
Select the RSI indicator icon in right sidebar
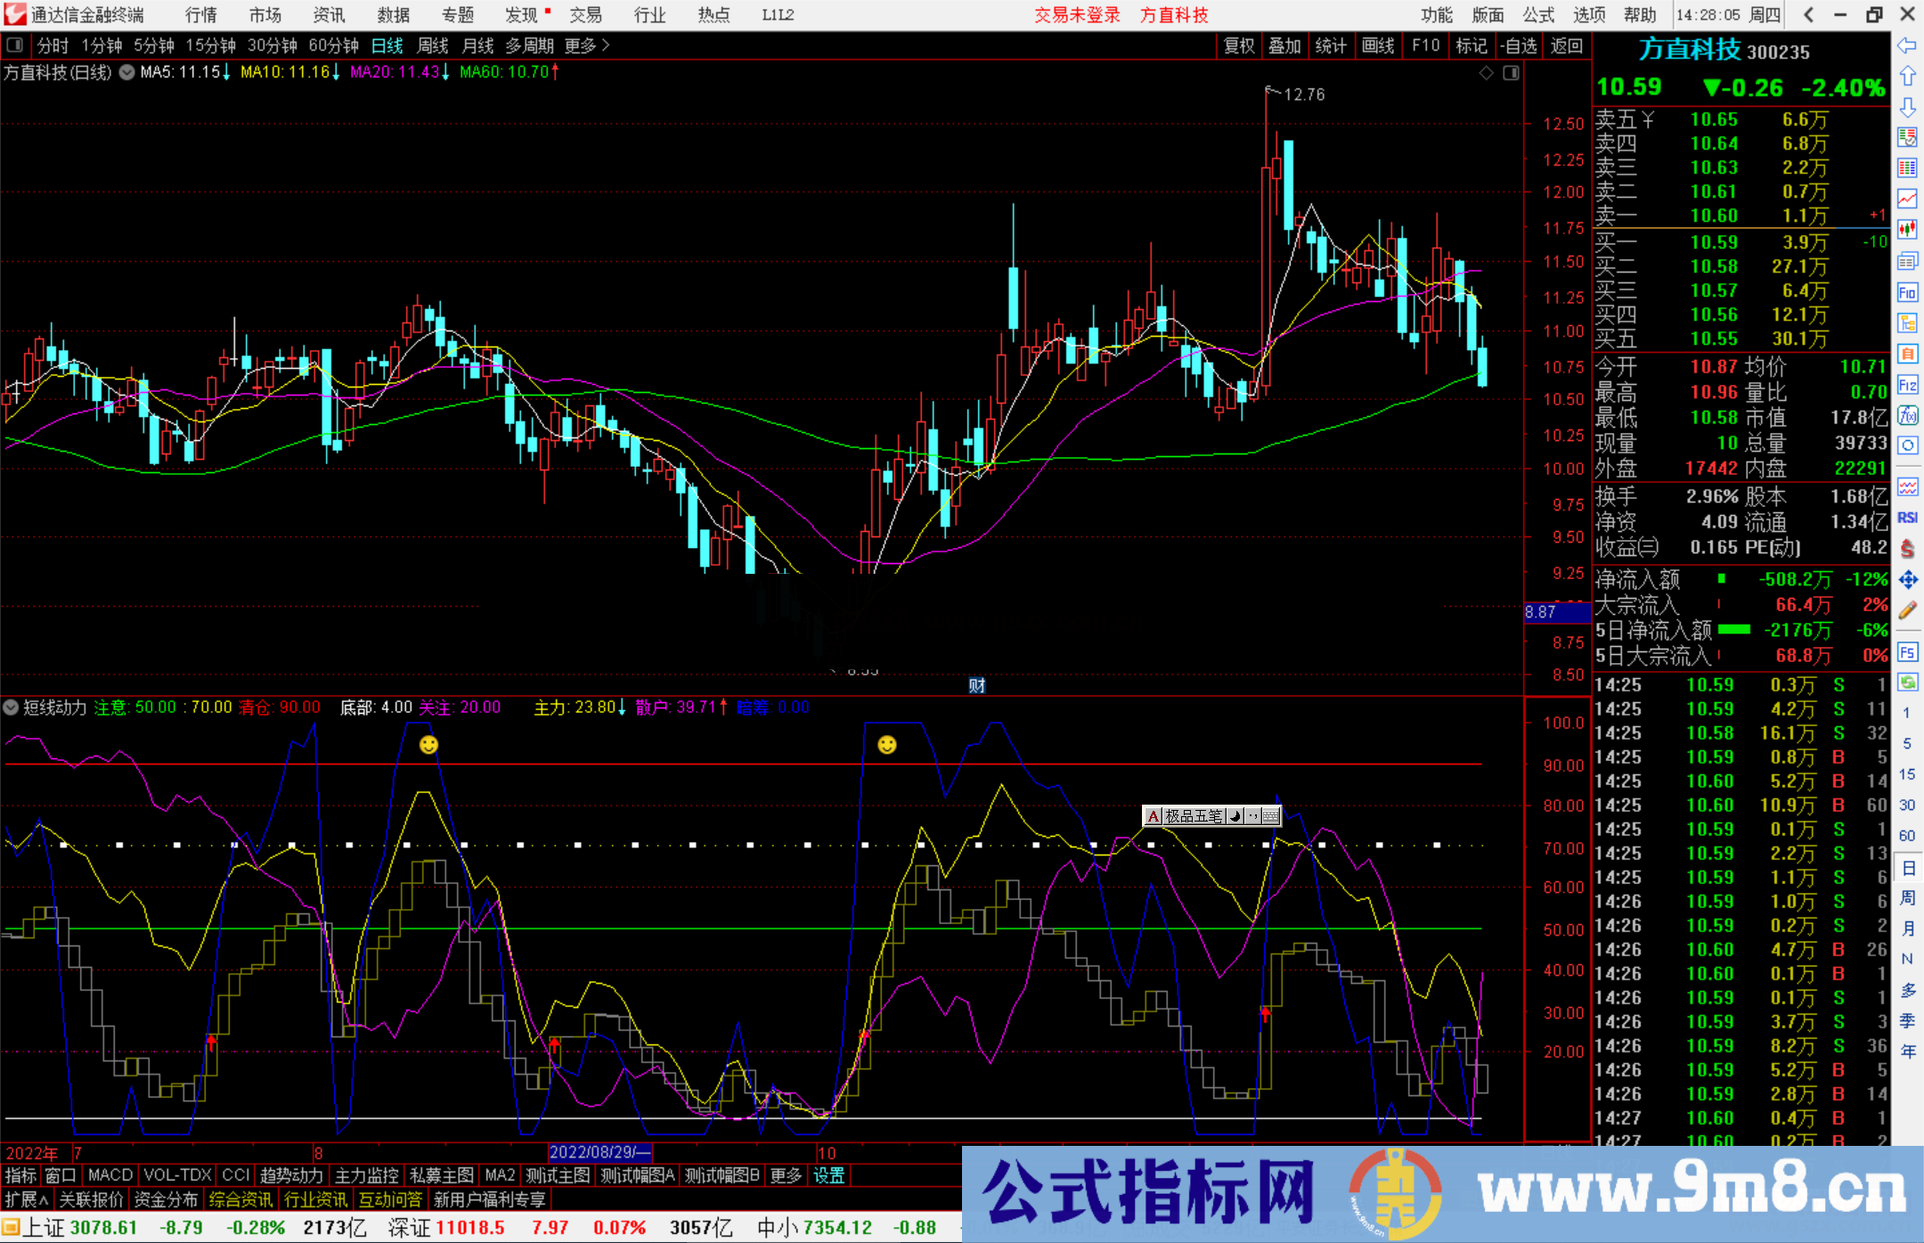coord(1908,517)
